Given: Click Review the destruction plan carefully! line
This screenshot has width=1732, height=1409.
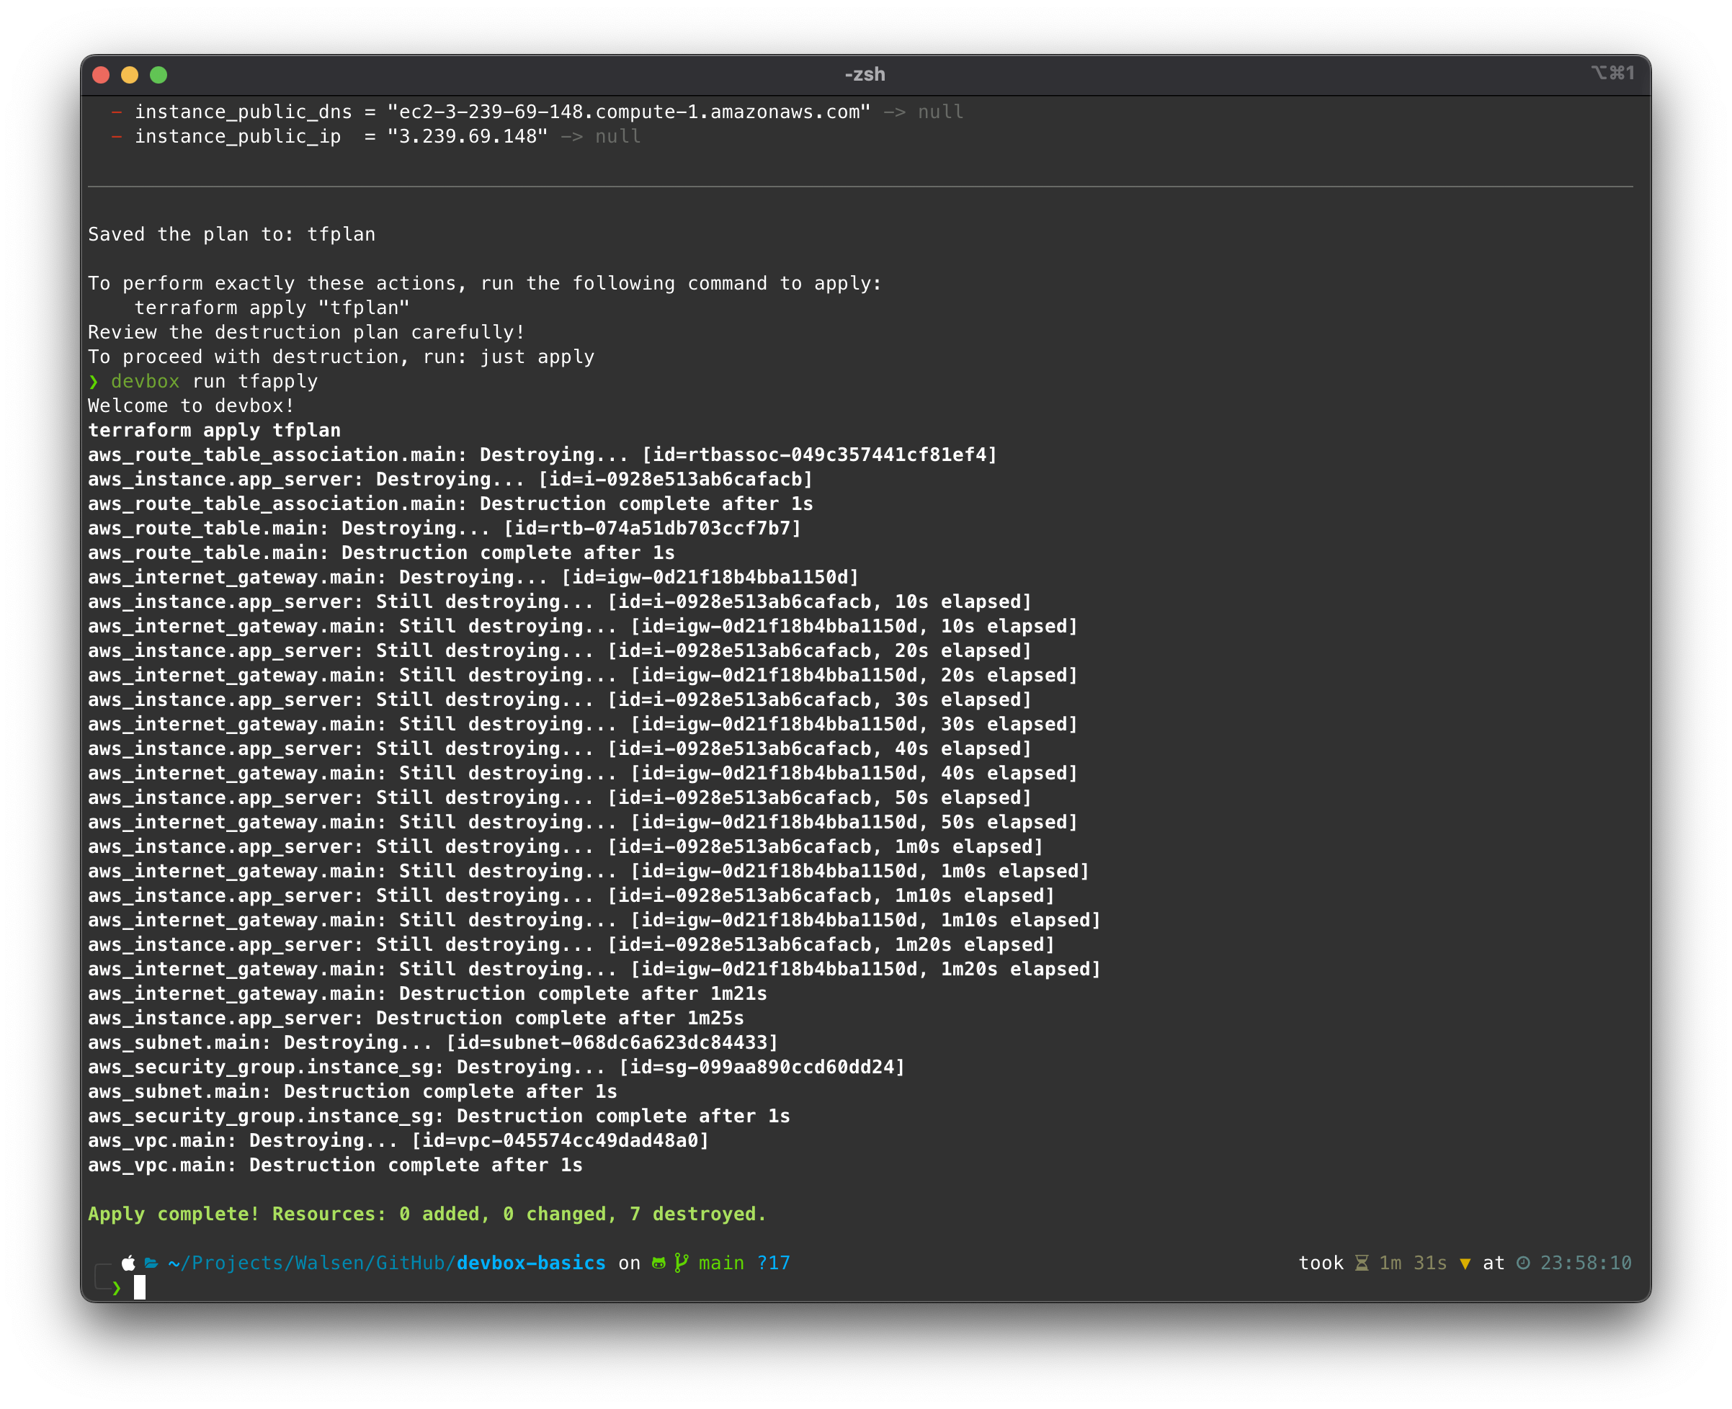Looking at the screenshot, I should click(307, 332).
